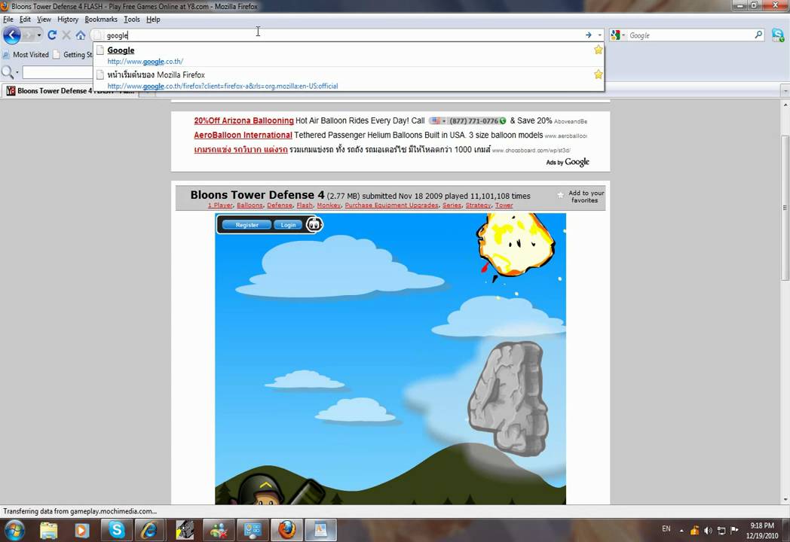The image size is (790, 542).
Task: Open Skype from the taskbar
Action: [116, 531]
